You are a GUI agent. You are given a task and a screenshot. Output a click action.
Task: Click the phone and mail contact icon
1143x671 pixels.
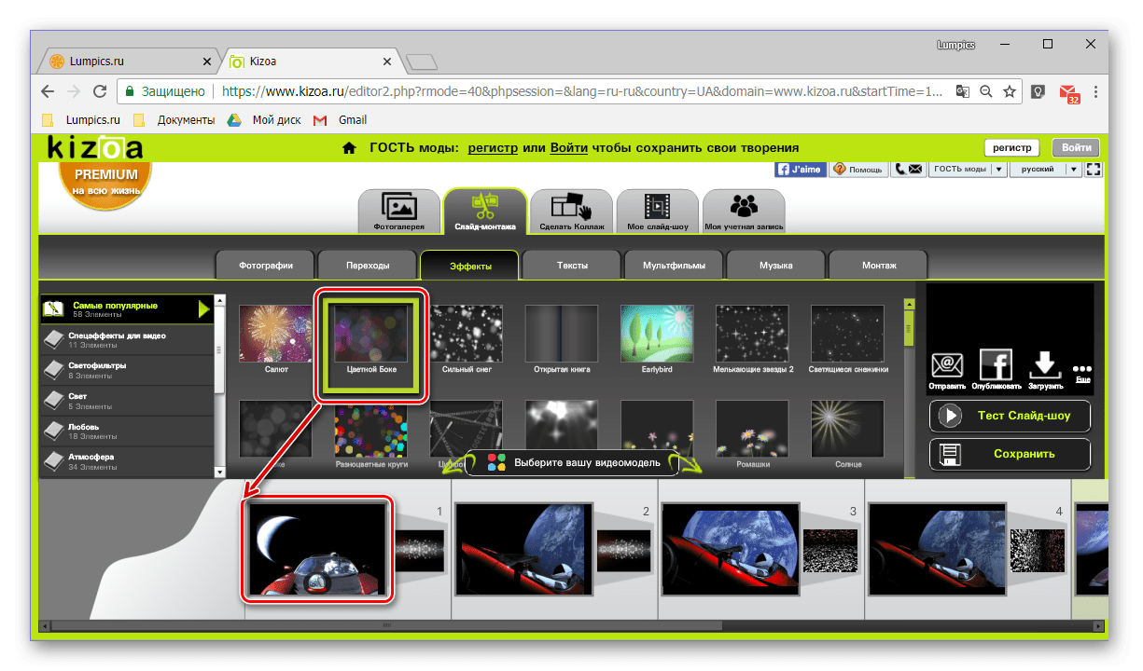pos(908,169)
